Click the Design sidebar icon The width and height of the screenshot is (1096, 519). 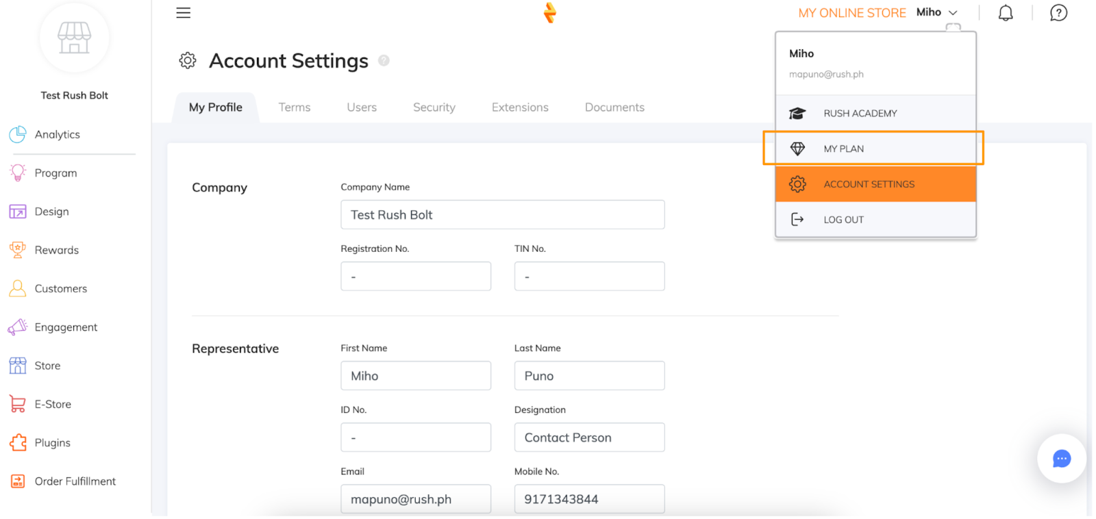tap(18, 212)
